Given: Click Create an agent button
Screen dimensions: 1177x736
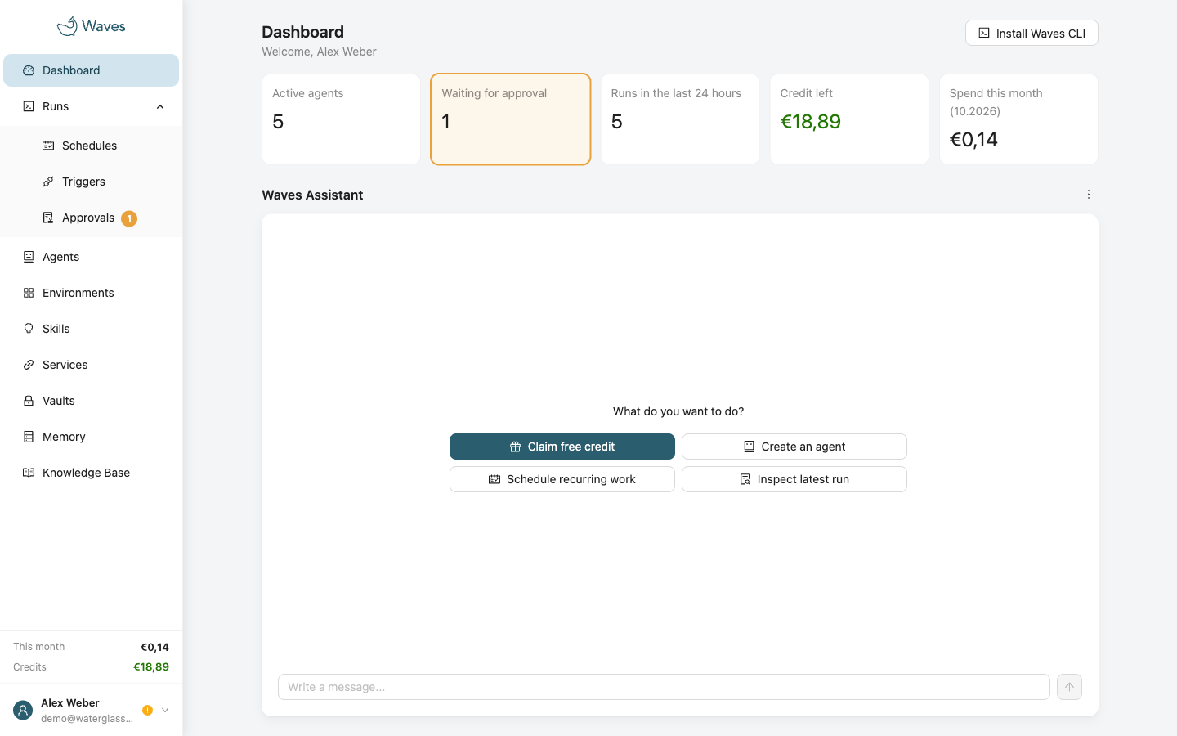Looking at the screenshot, I should pyautogui.click(x=794, y=447).
